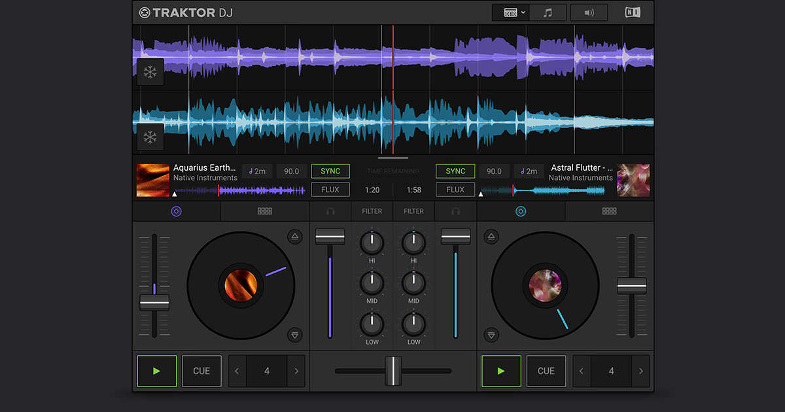
Task: Click the left channel LOW EQ knob
Action: tap(372, 324)
